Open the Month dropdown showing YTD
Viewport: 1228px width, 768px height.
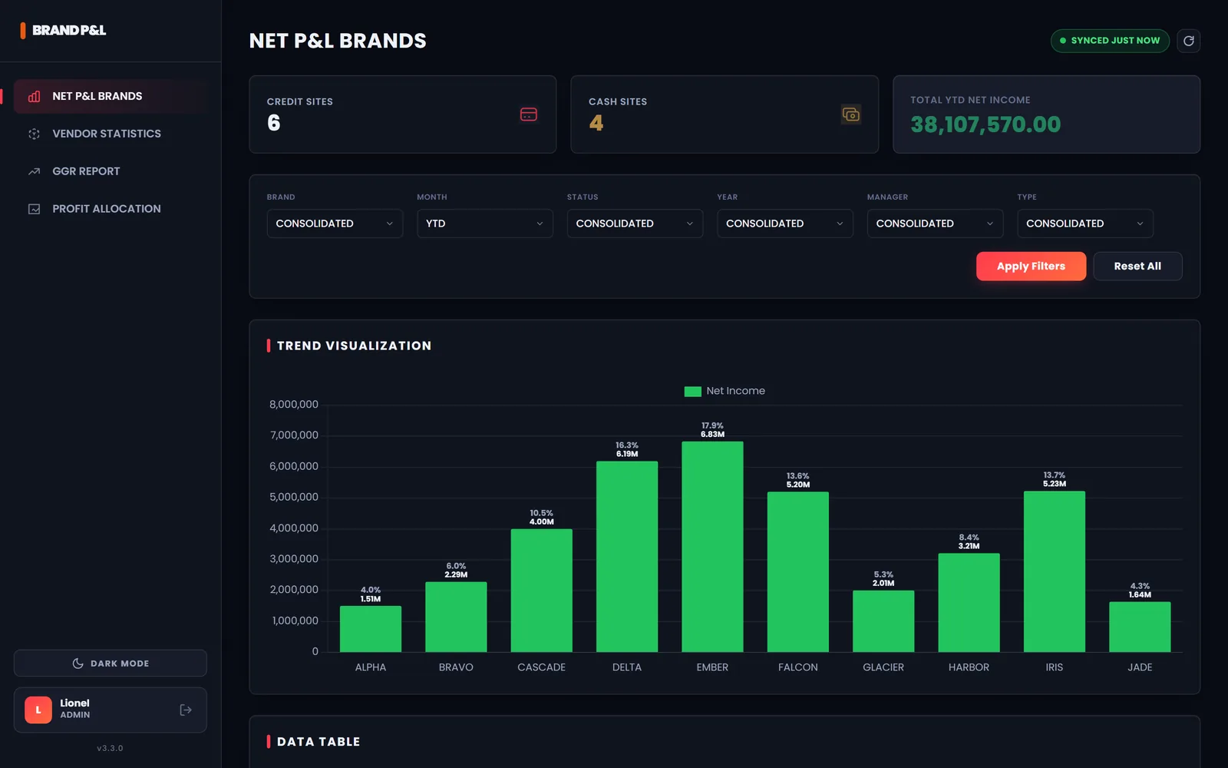[x=484, y=223]
